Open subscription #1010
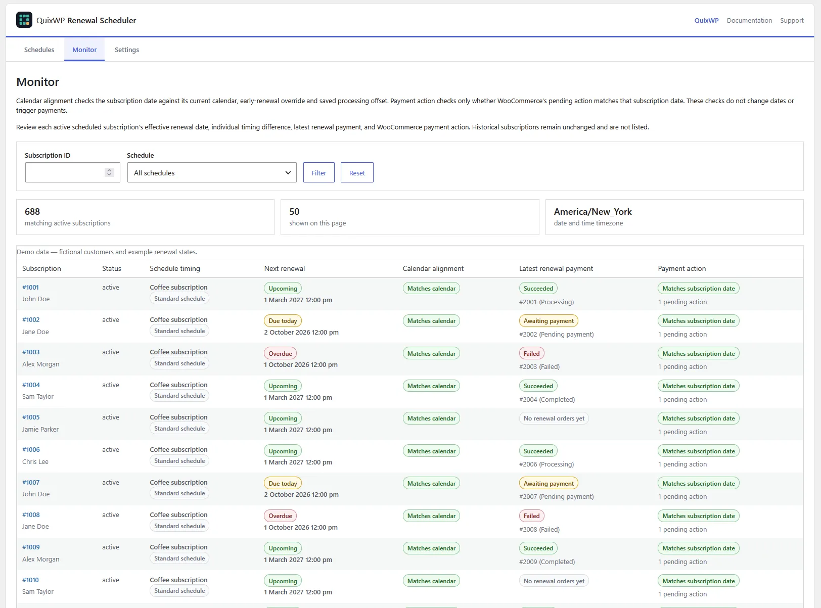821x608 pixels. [x=30, y=580]
